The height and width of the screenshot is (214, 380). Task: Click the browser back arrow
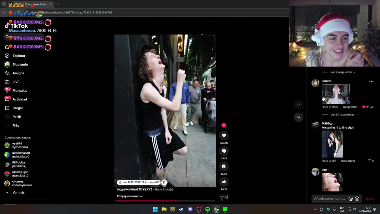click(4, 12)
